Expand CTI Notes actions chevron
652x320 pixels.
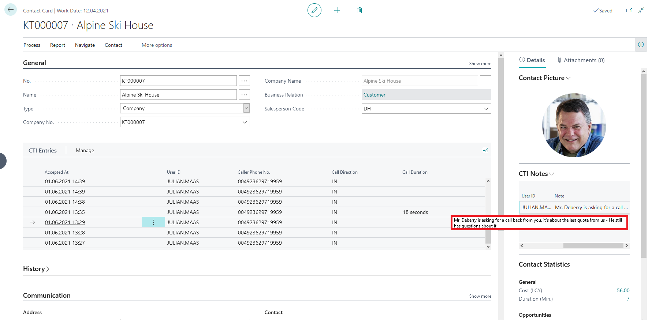point(552,174)
